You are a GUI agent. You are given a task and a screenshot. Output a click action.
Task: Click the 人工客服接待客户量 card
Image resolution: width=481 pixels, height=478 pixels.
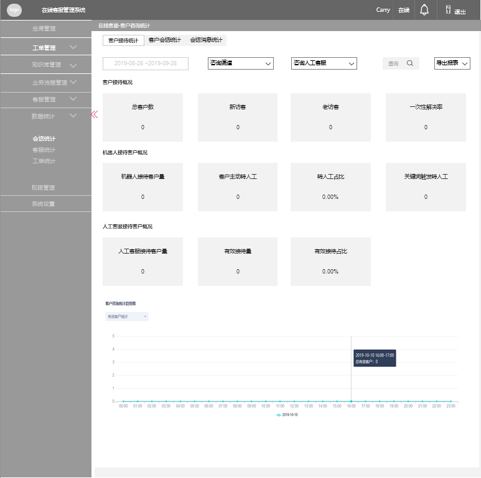coord(142,262)
